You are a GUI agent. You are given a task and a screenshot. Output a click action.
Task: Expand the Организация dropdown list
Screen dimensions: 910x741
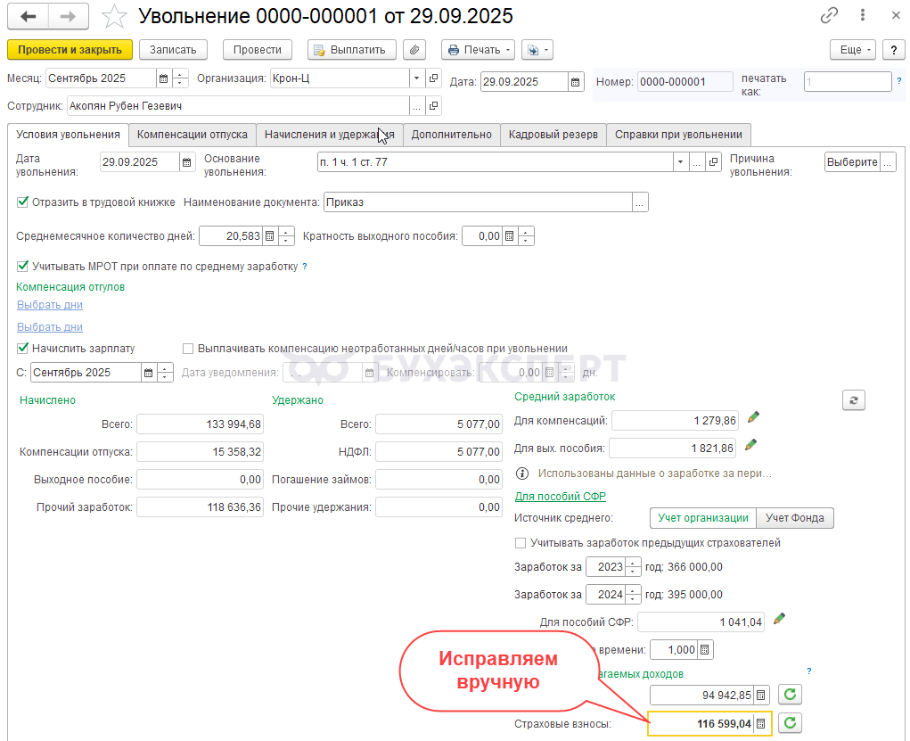[416, 78]
